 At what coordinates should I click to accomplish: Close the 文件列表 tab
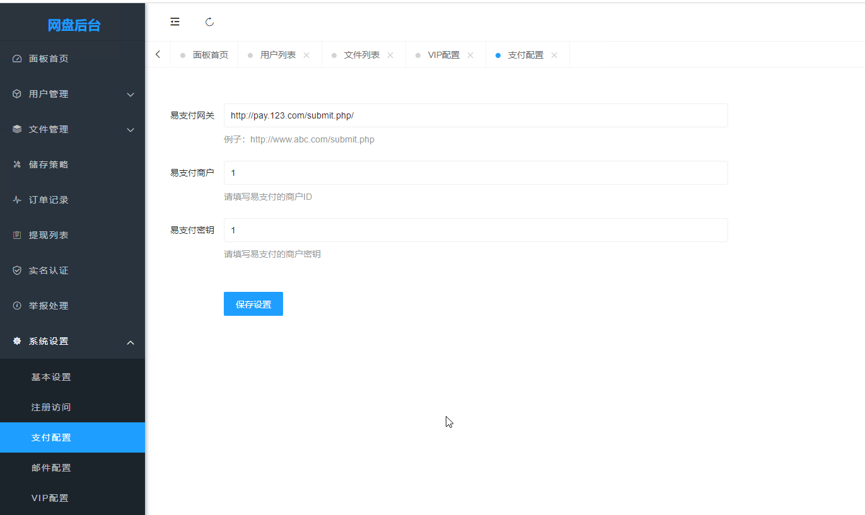(x=390, y=55)
